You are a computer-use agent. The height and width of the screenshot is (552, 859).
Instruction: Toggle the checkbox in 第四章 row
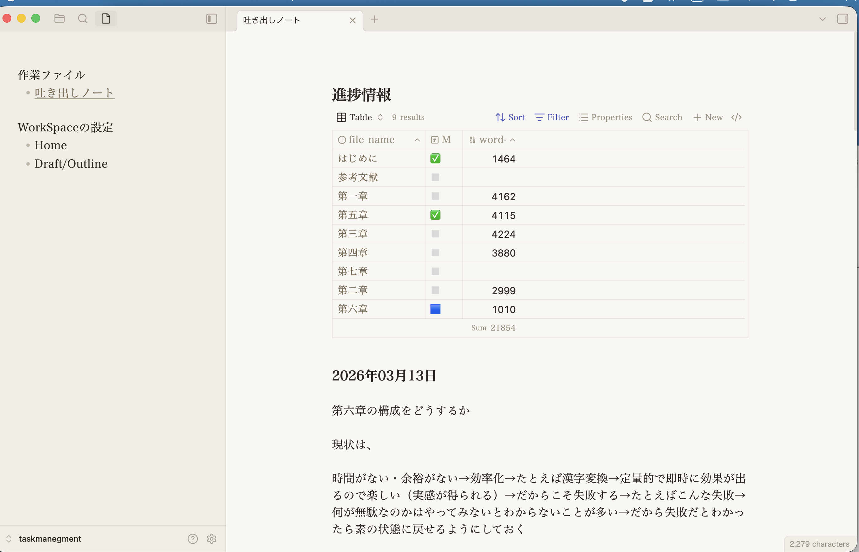pos(435,252)
